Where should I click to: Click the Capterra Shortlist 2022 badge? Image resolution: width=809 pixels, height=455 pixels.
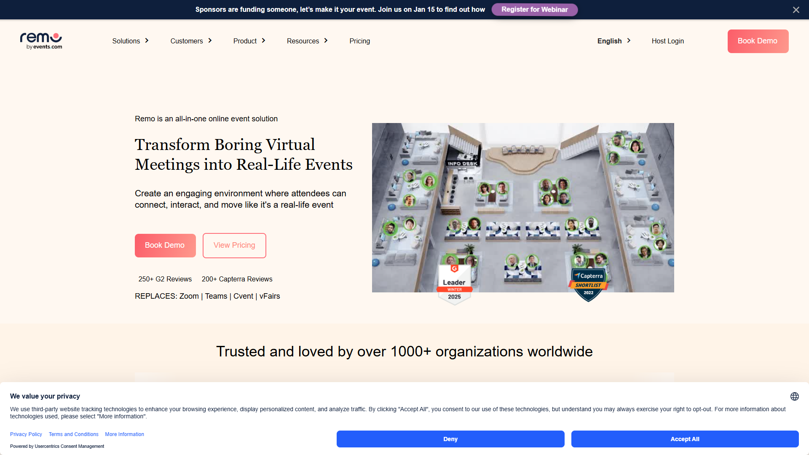(x=588, y=285)
